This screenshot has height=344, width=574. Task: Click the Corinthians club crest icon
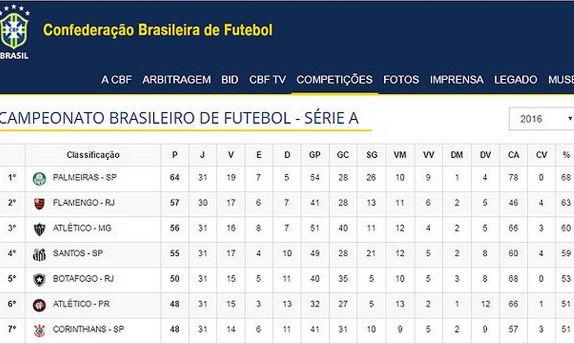[x=39, y=330]
